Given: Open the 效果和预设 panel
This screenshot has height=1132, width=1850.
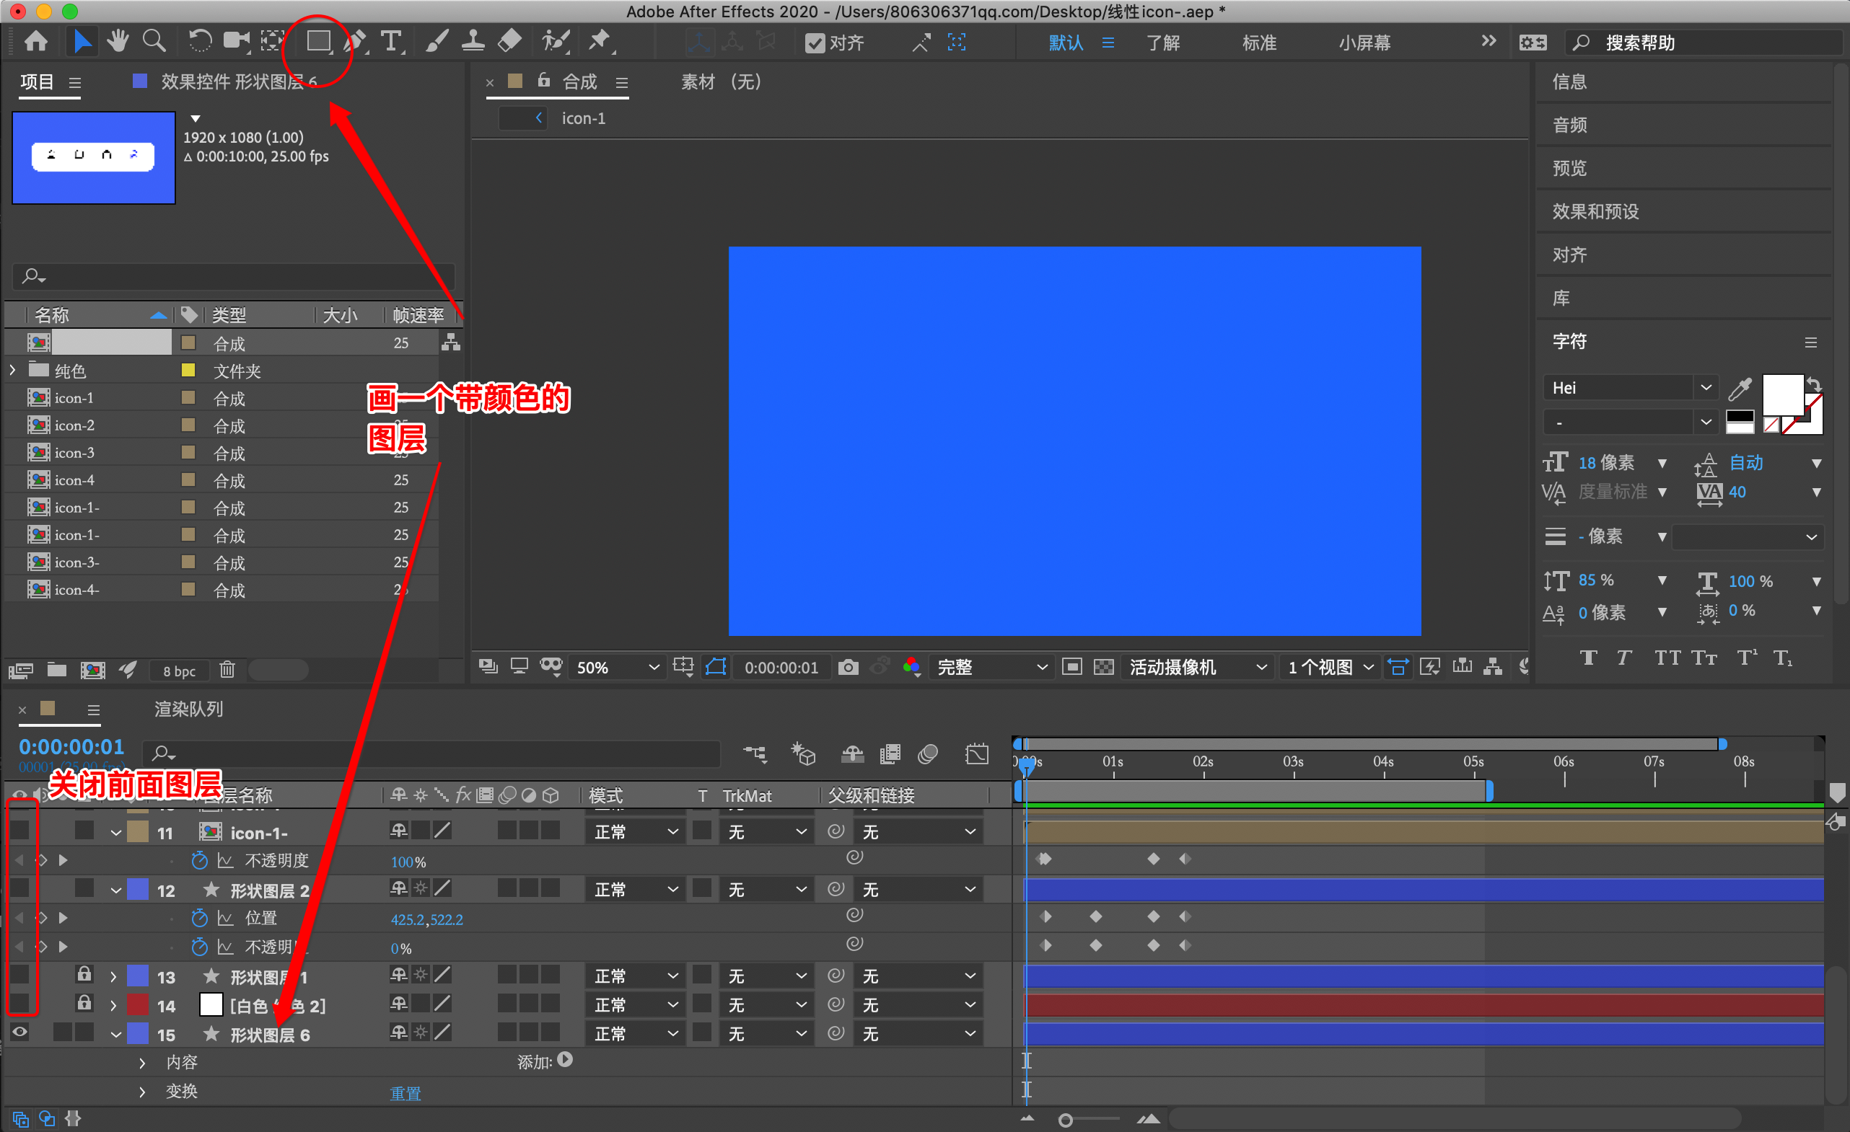Looking at the screenshot, I should point(1595,211).
